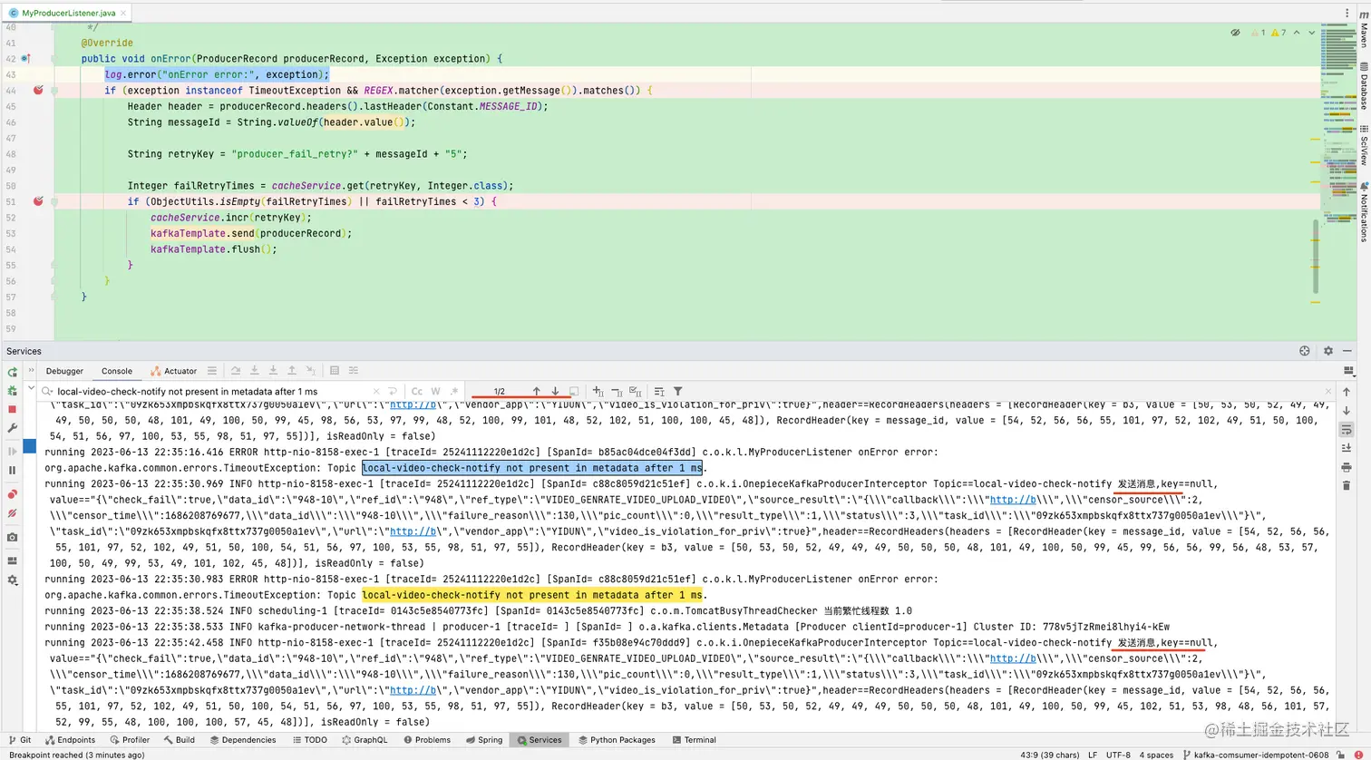1371x760 pixels.
Task: Click the console printer icon
Action: click(x=1347, y=468)
